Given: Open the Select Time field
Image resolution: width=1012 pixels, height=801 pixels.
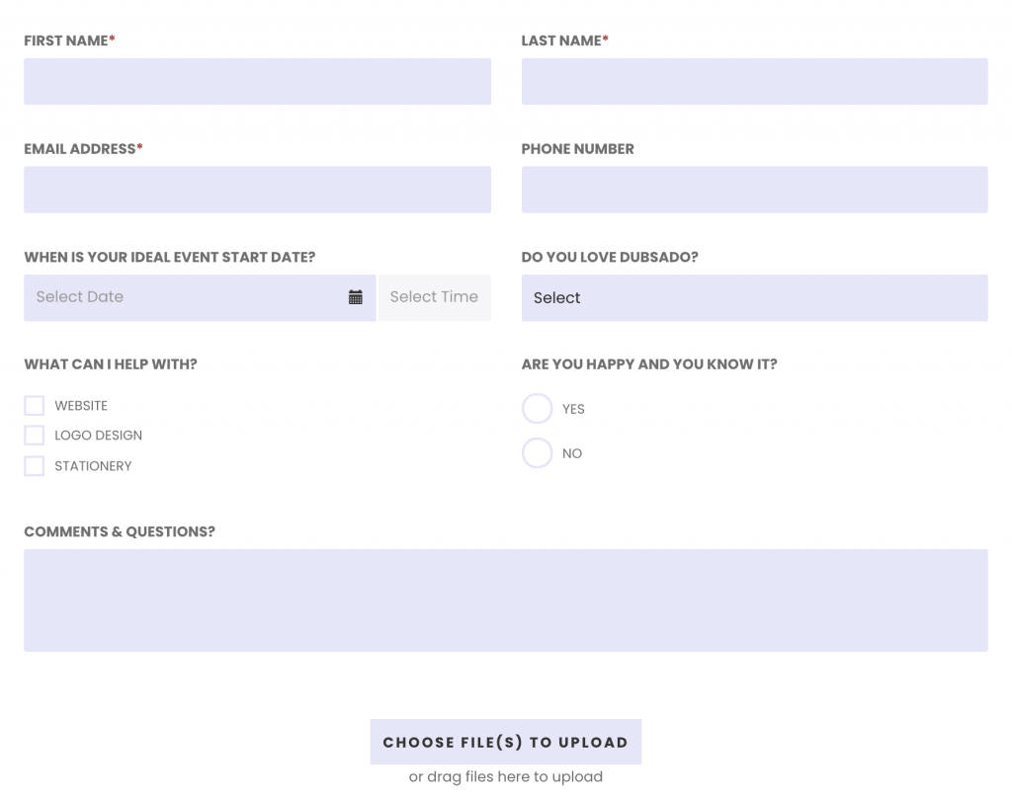Looking at the screenshot, I should (435, 298).
